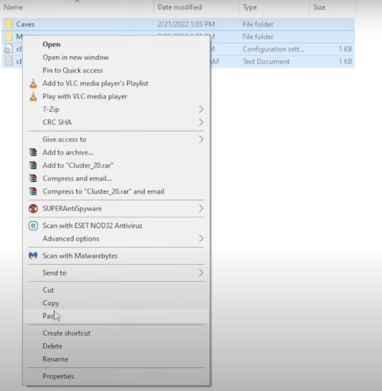Viewport: 382px width, 391px height.
Task: Click the VLC cone icon beside Play with VLC
Action: 33,97
